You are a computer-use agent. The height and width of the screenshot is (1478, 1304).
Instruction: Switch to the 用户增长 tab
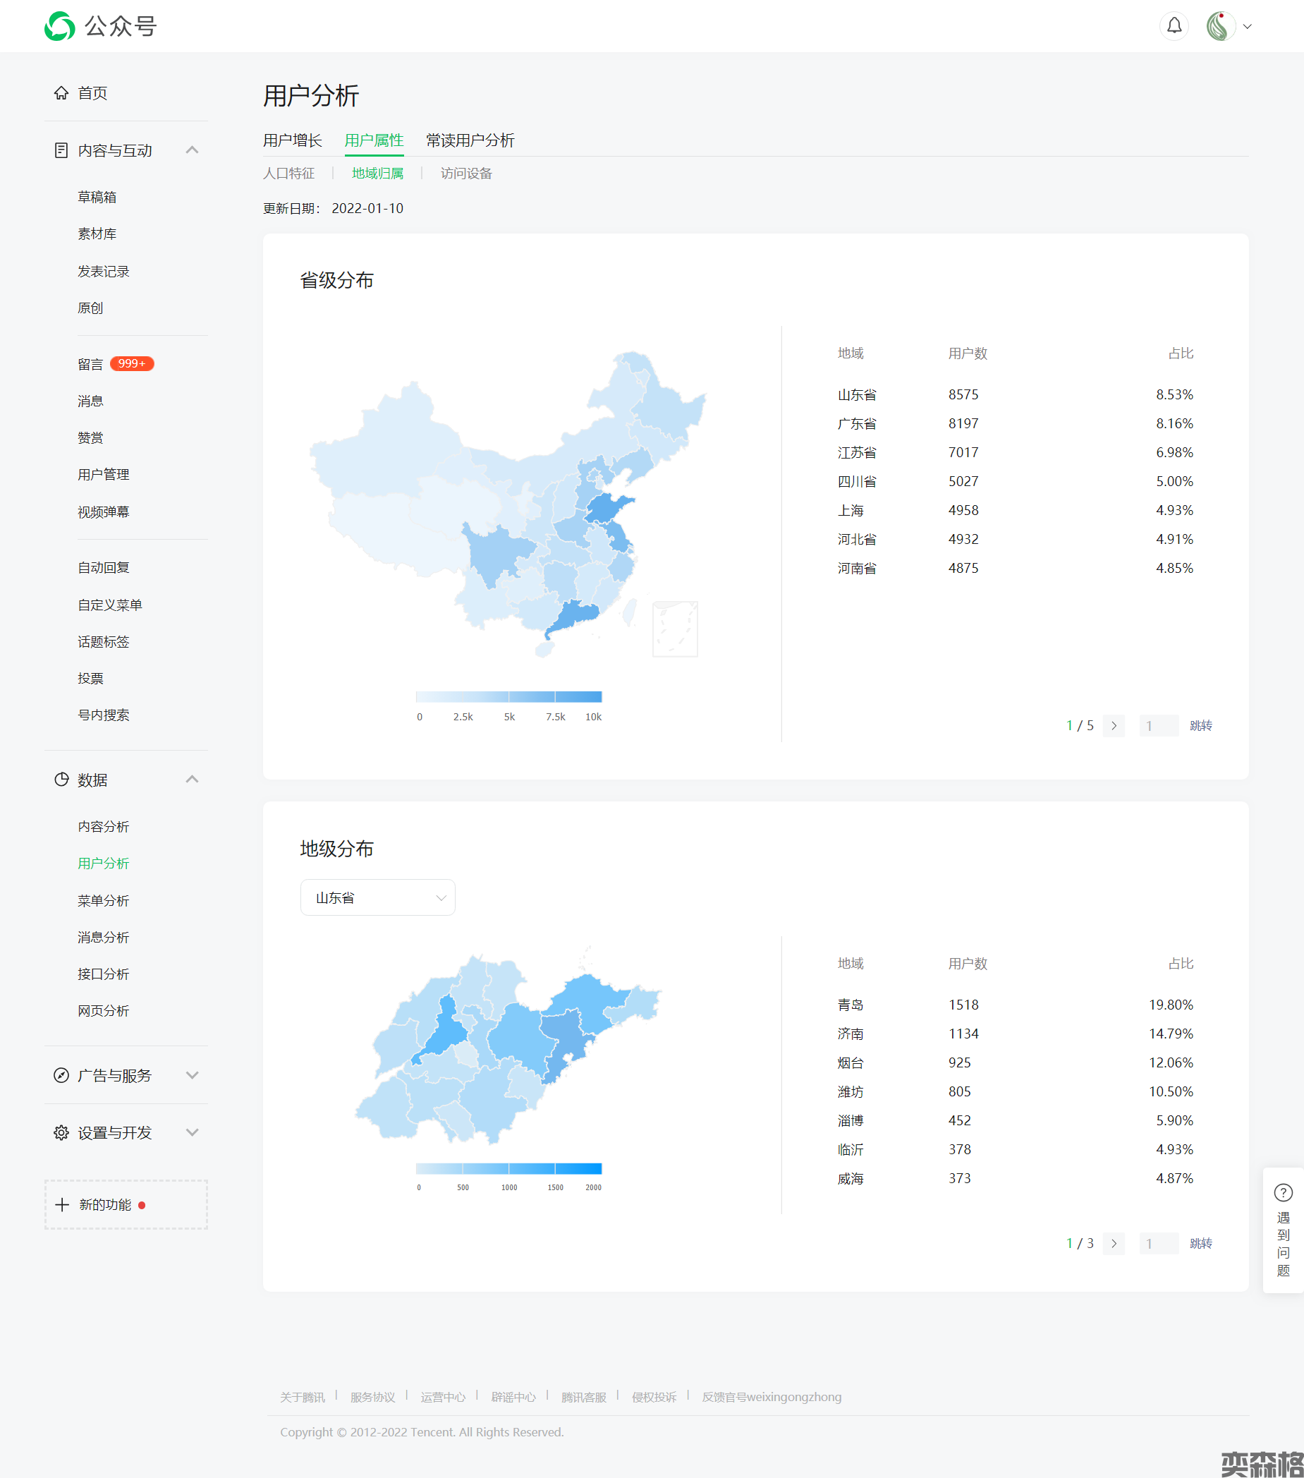(292, 140)
